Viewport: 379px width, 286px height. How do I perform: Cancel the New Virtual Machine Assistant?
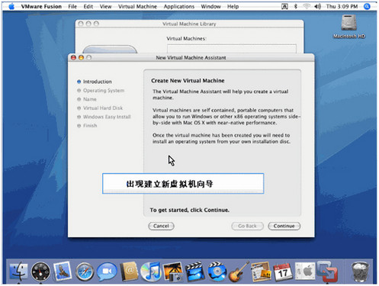pyautogui.click(x=161, y=226)
